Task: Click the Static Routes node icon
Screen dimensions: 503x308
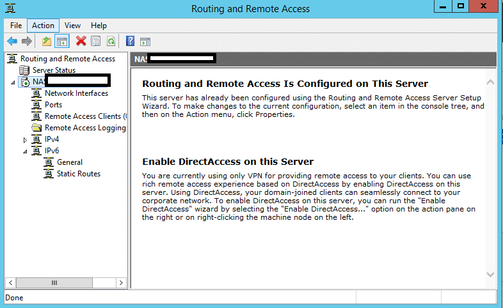Action: (49, 174)
